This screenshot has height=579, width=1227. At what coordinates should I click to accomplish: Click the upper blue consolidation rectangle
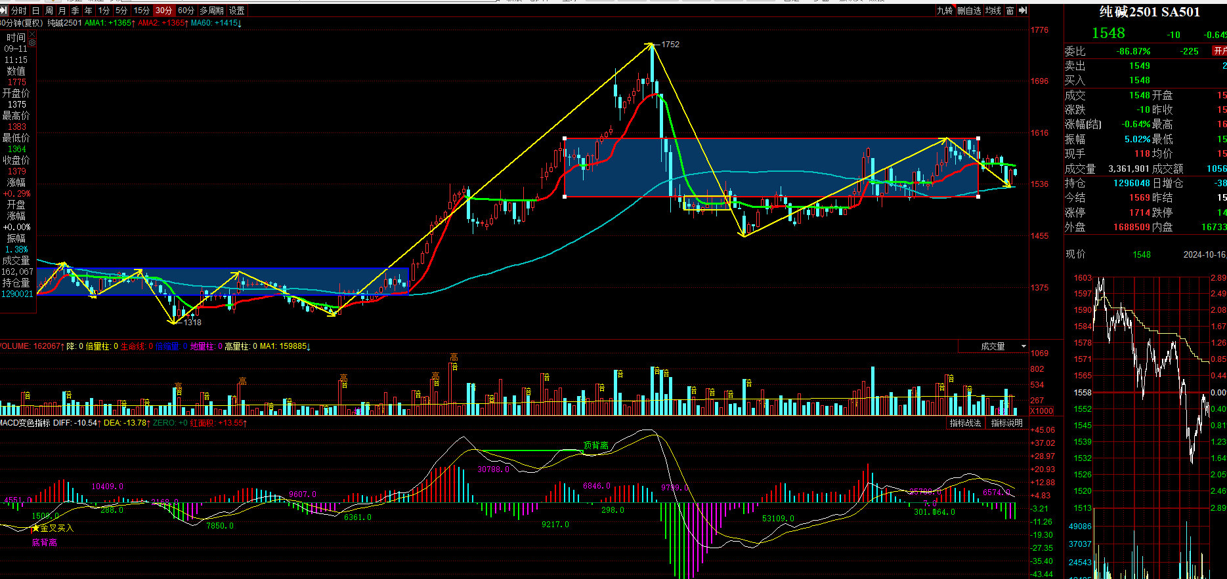771,167
